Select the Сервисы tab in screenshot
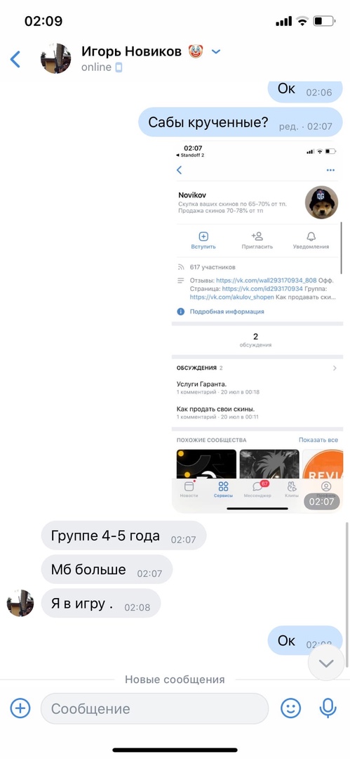Screen dimensions: 350x759 click(x=223, y=490)
